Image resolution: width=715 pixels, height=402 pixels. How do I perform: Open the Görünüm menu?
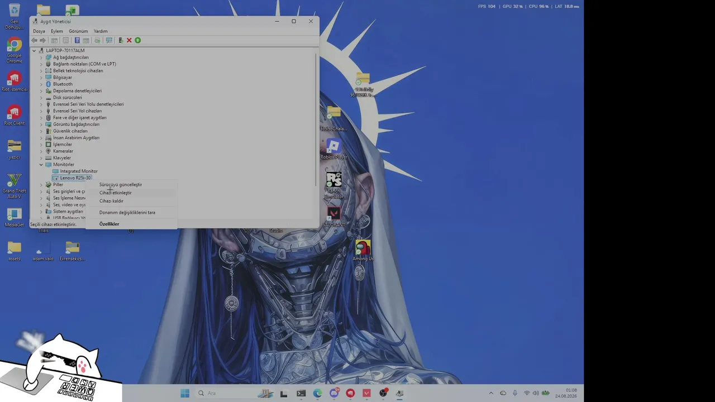coord(78,31)
